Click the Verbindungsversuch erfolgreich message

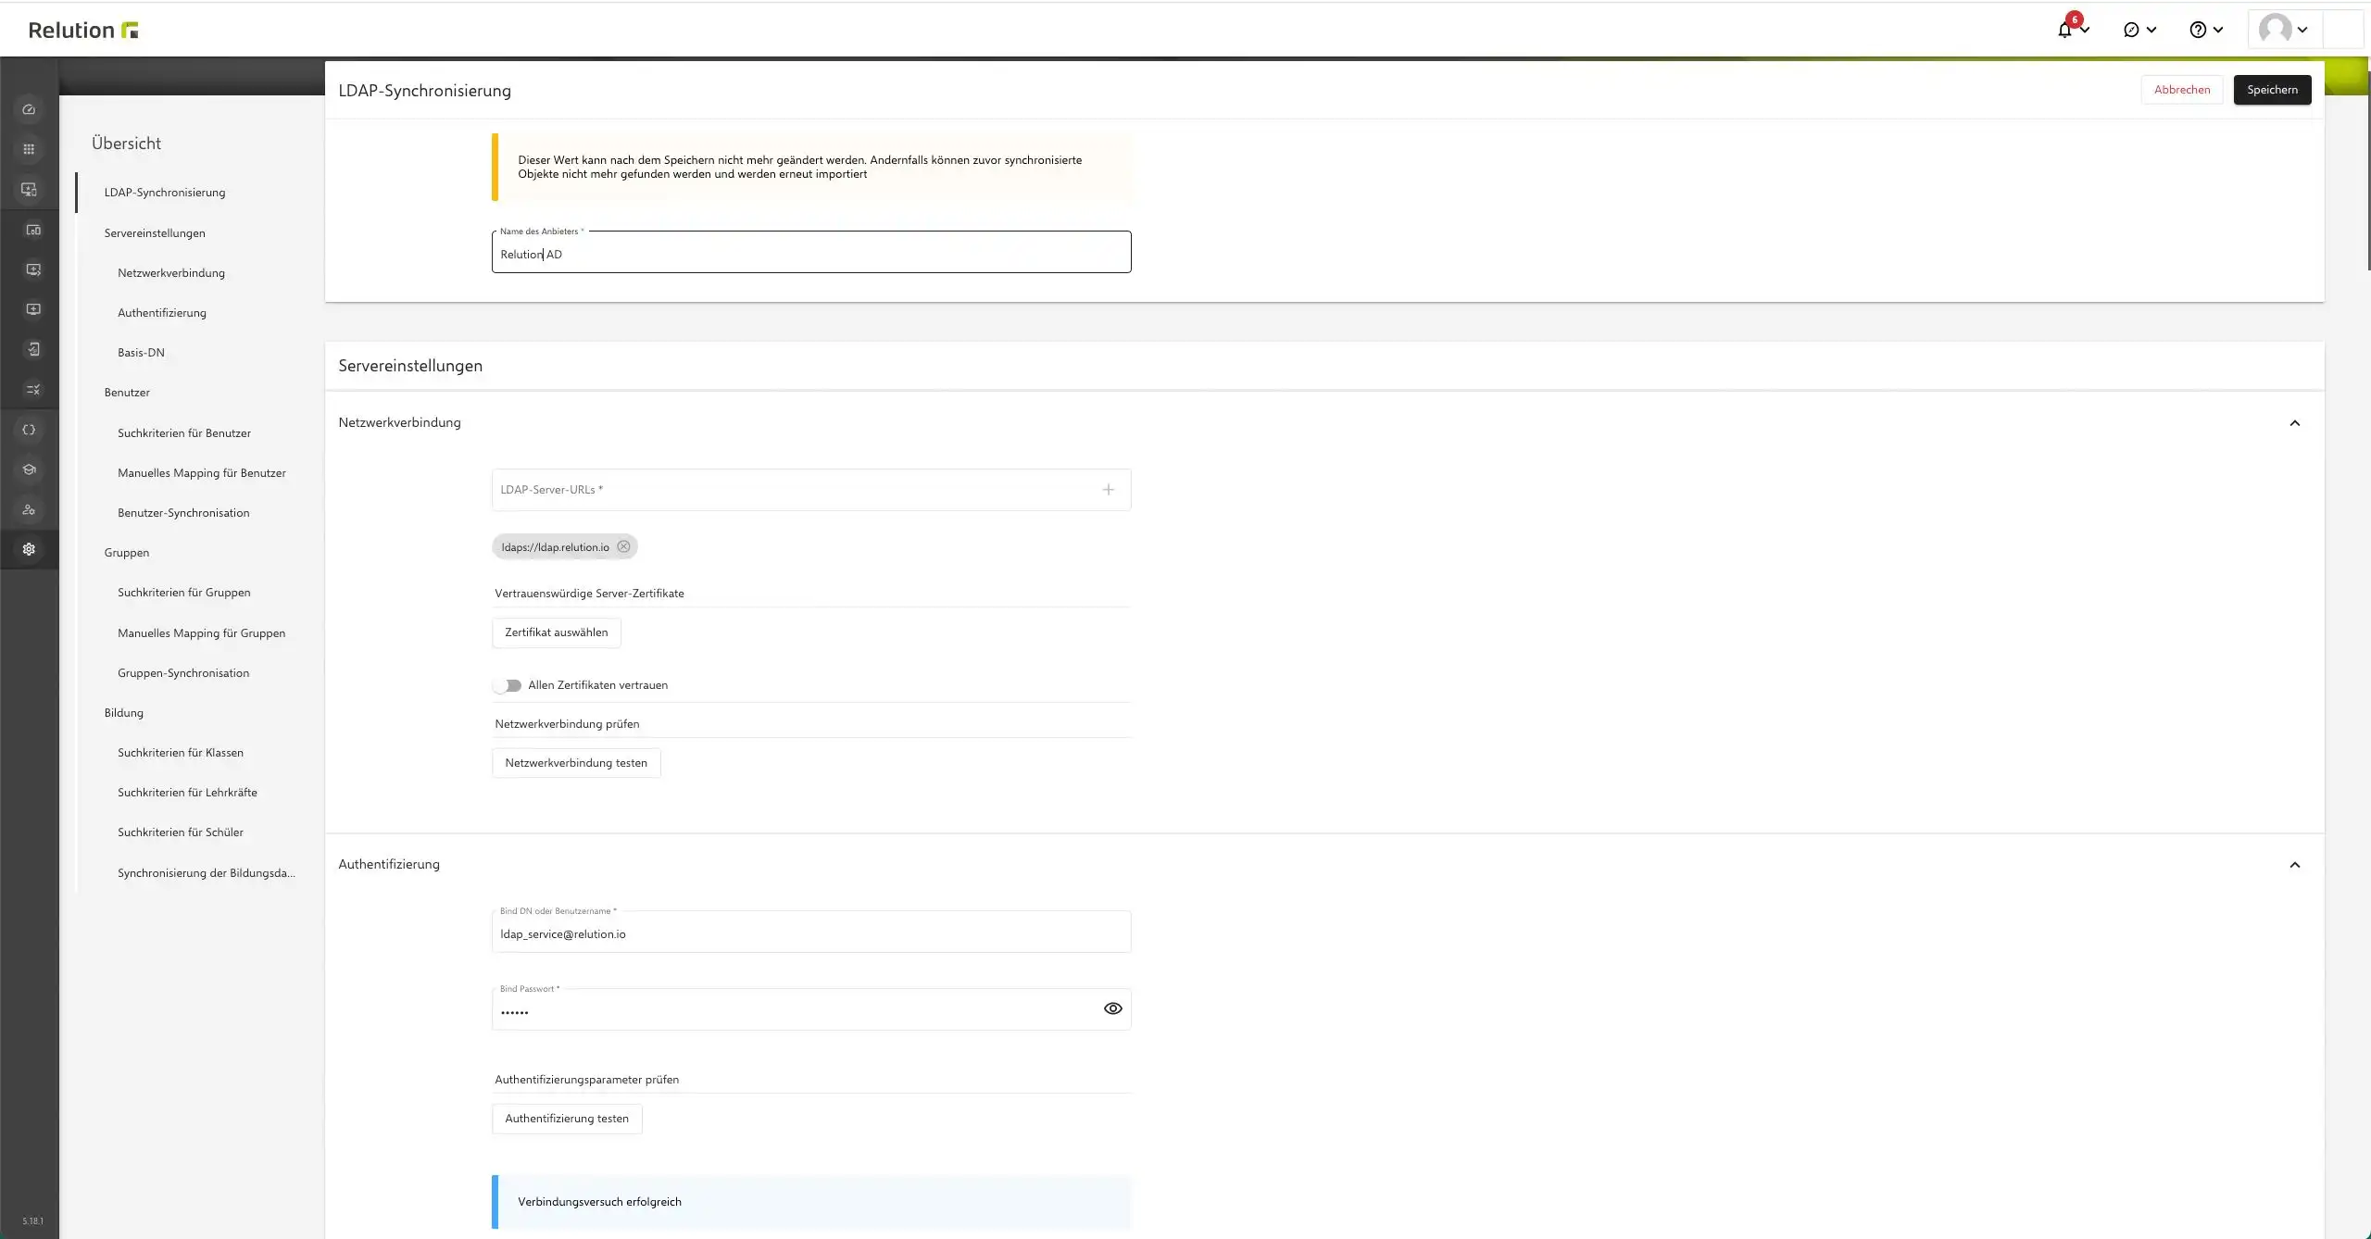pos(599,1202)
